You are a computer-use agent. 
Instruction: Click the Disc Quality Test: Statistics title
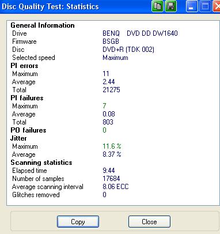point(50,6)
